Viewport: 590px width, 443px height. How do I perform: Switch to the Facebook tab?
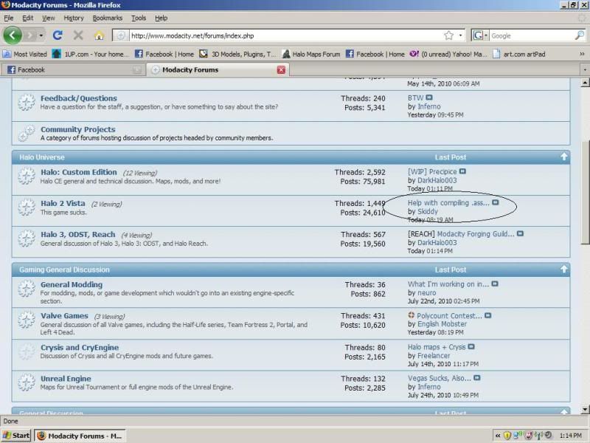(x=73, y=70)
